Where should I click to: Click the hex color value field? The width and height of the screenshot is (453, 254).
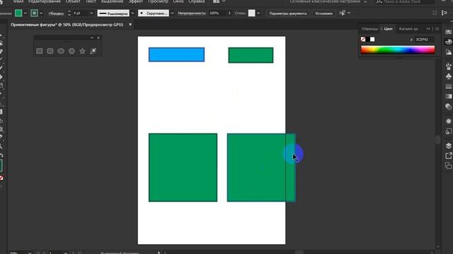[424, 40]
